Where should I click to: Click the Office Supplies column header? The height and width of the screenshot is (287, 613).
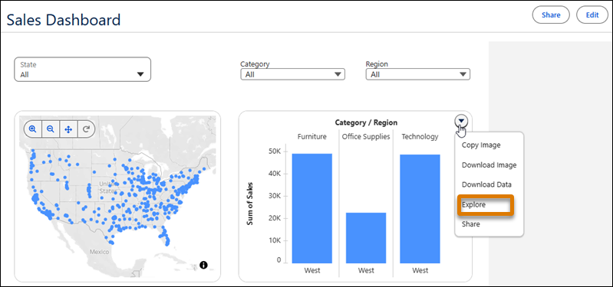(x=366, y=137)
